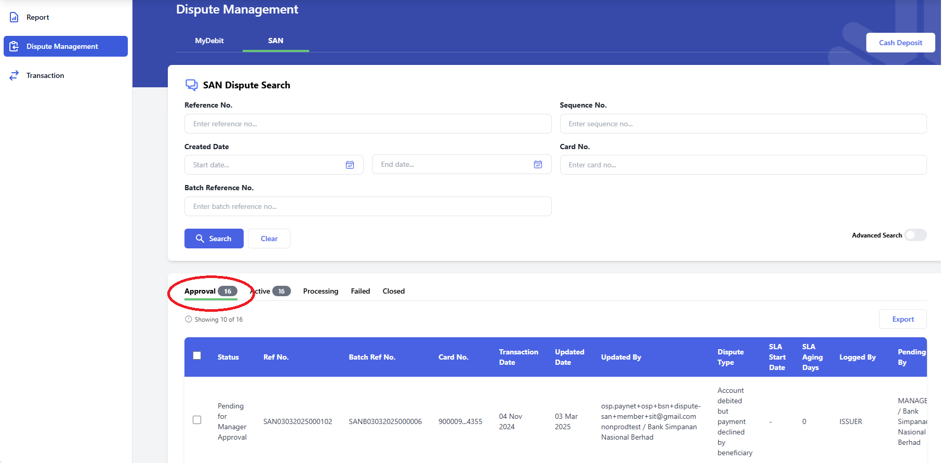
Task: Click the Status column header
Action: coord(228,357)
